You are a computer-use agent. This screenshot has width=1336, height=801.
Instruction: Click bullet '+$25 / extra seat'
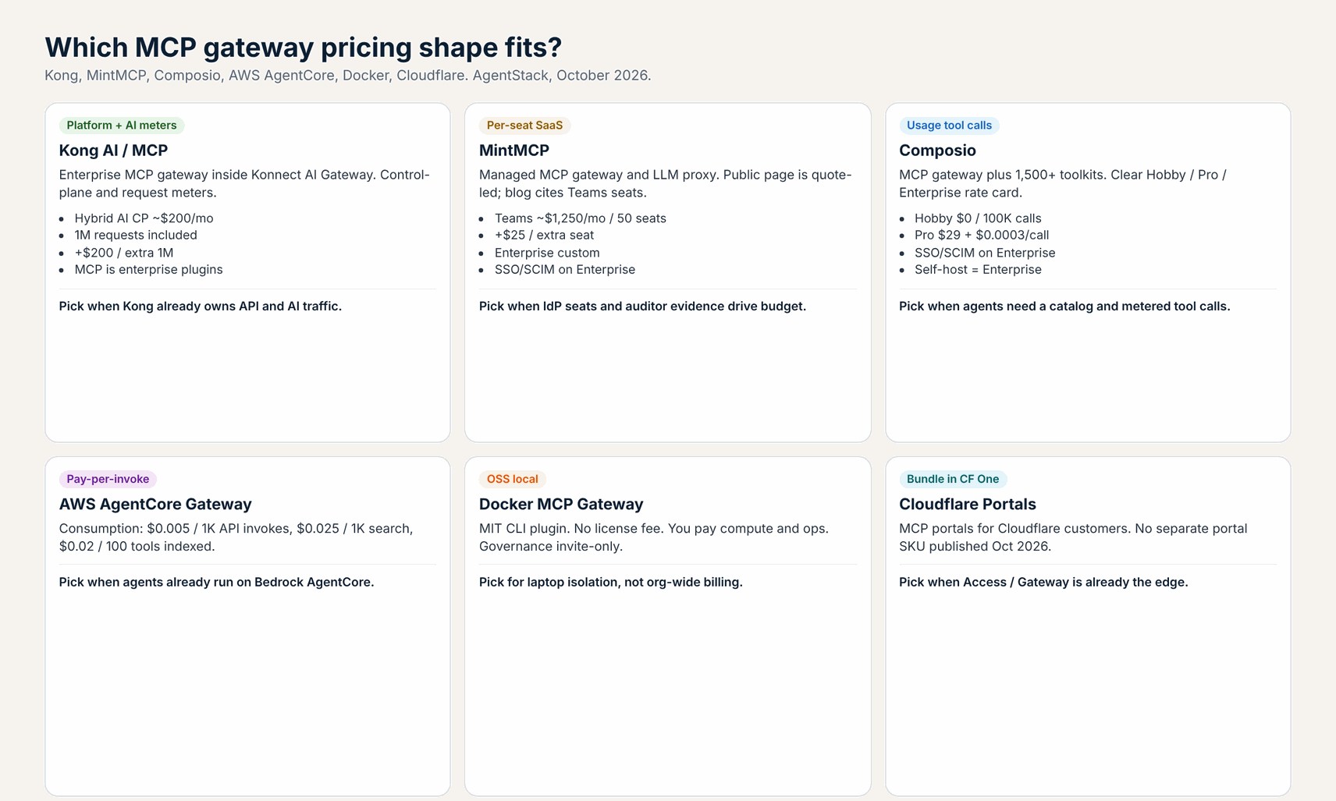coord(544,236)
